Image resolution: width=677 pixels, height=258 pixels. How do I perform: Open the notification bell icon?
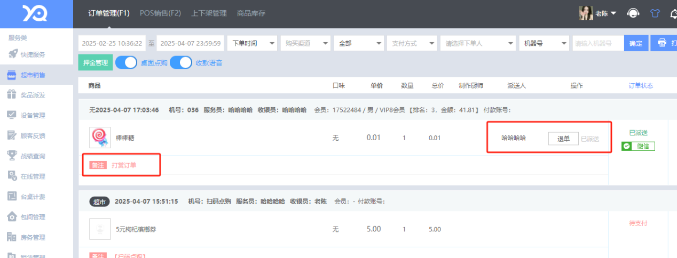673,13
